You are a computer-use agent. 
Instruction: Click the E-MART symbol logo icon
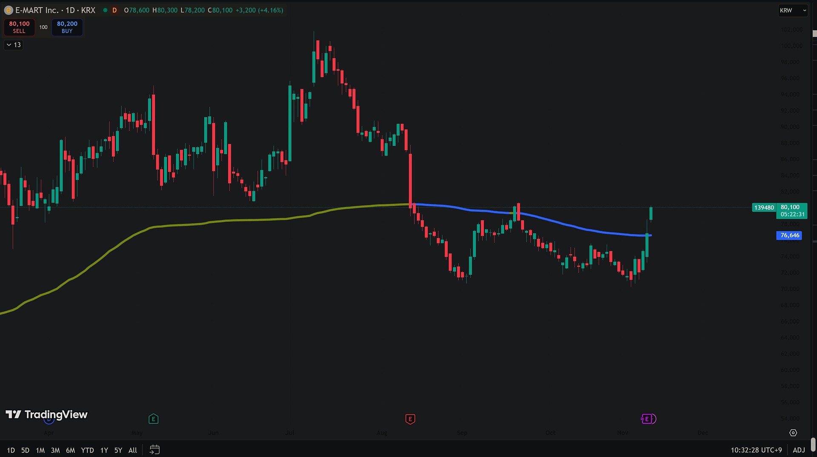click(8, 10)
